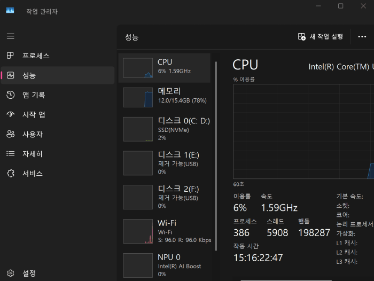Select the Wi-Fi network graph item

(x=165, y=231)
